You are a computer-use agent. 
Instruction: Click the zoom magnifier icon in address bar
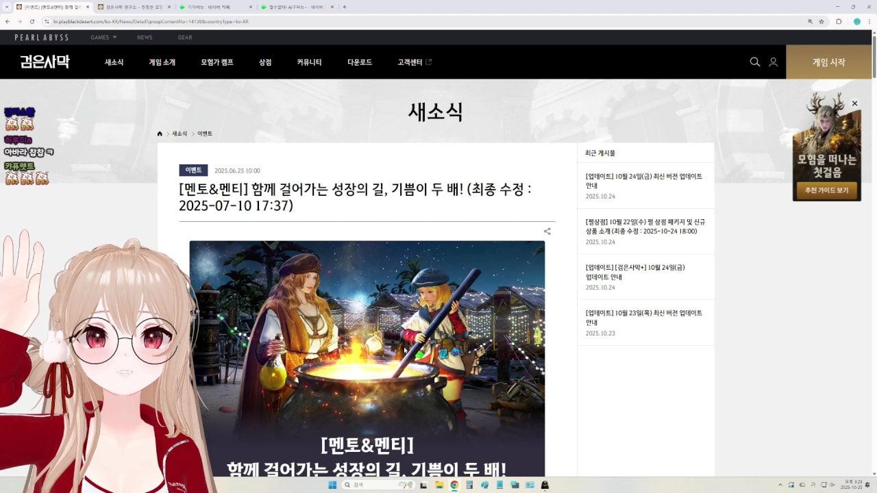[810, 21]
